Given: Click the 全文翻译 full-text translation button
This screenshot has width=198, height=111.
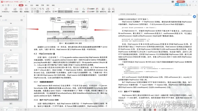Looking at the screenshot, I should click(91, 12).
